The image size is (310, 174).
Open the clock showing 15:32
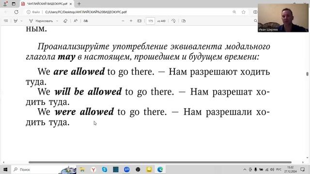coord(291,170)
